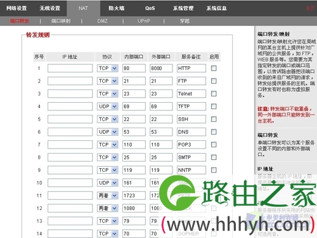317x238 pixels.
Task: Open the protocol dropdown for row 9 NNTP
Action: [108, 170]
